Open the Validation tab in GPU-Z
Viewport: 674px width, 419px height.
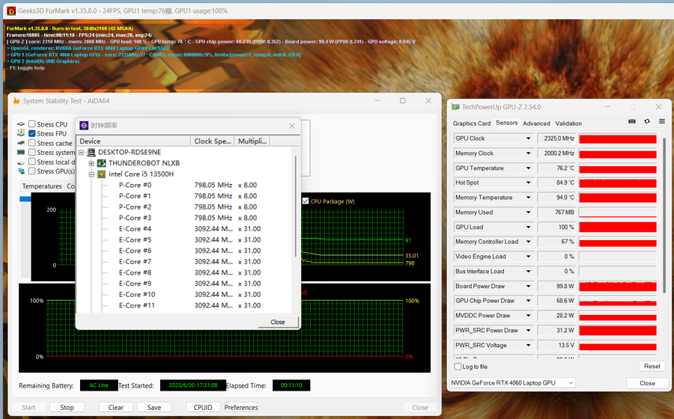pos(568,123)
